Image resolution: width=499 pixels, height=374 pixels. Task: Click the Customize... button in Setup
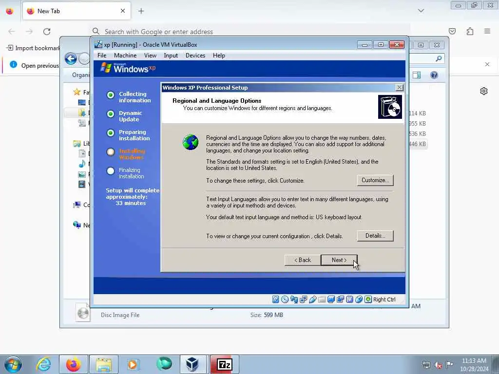(x=375, y=180)
